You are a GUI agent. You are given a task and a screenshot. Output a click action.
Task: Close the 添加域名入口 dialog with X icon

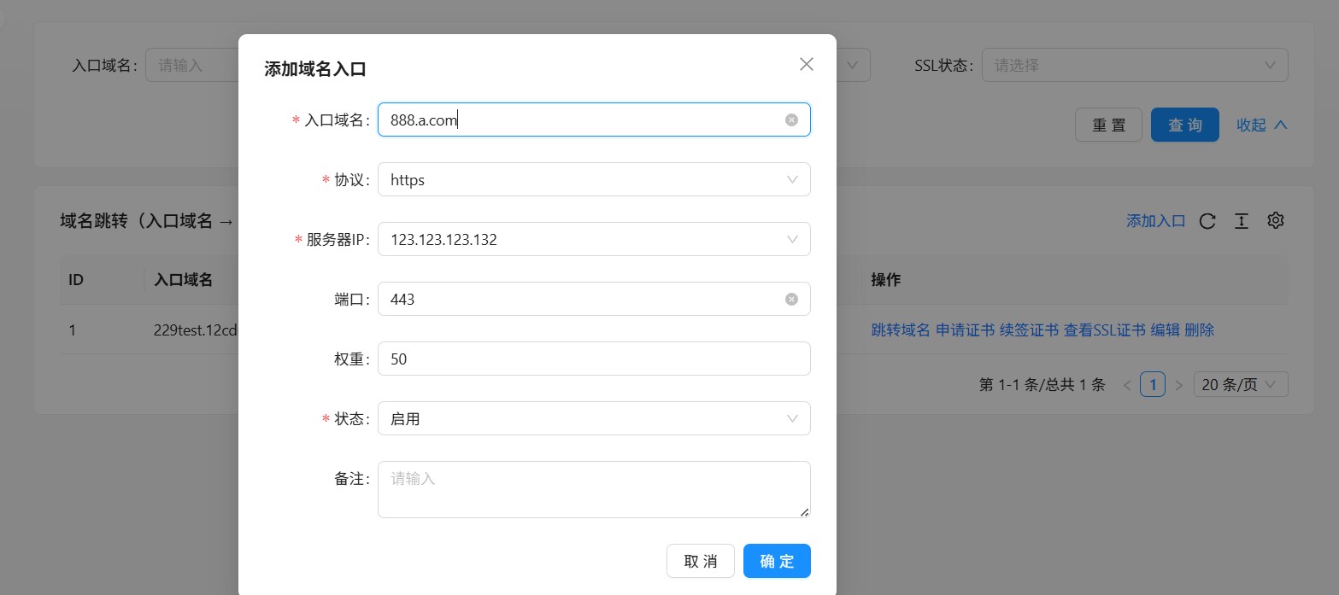pos(806,64)
